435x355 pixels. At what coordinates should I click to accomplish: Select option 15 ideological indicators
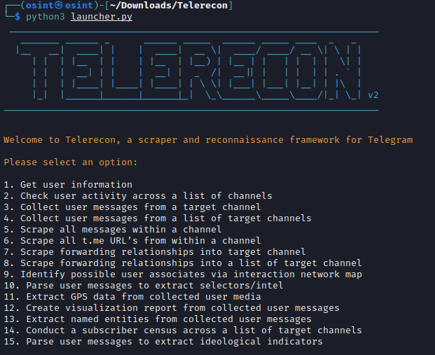pos(163,342)
